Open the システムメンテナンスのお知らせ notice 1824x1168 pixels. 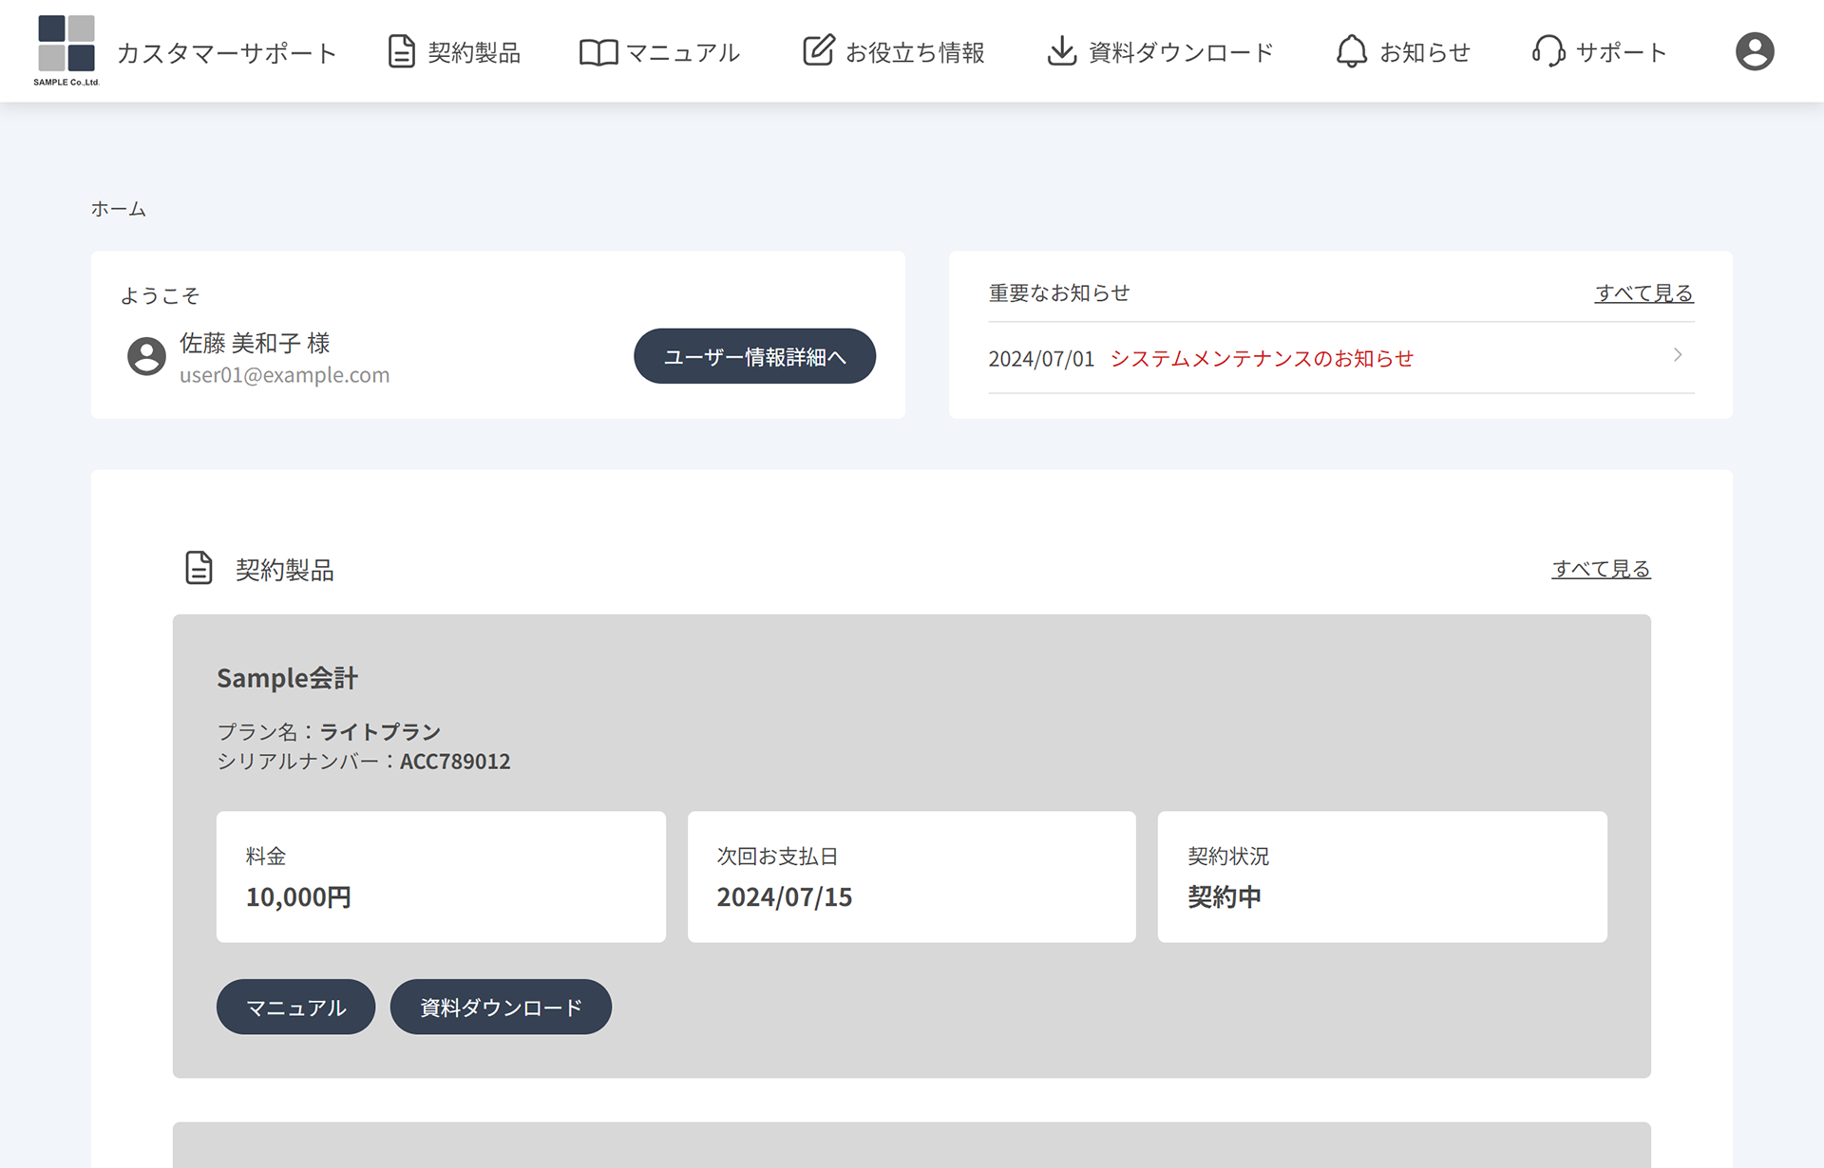[x=1262, y=358]
